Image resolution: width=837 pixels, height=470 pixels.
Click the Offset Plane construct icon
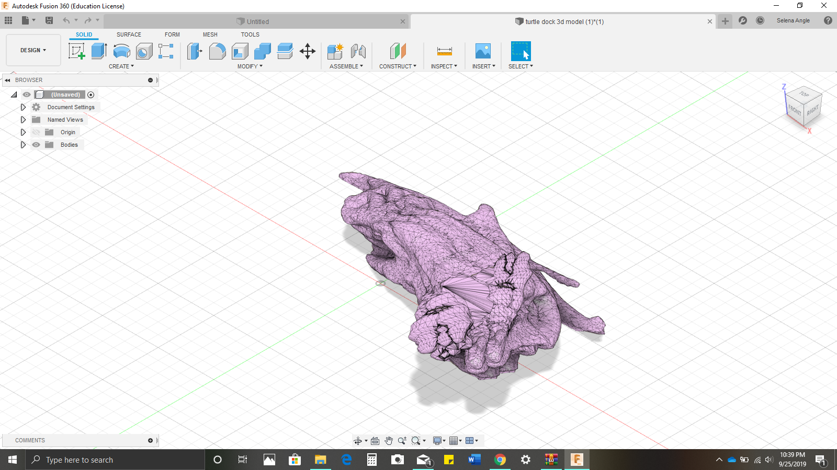tap(398, 51)
